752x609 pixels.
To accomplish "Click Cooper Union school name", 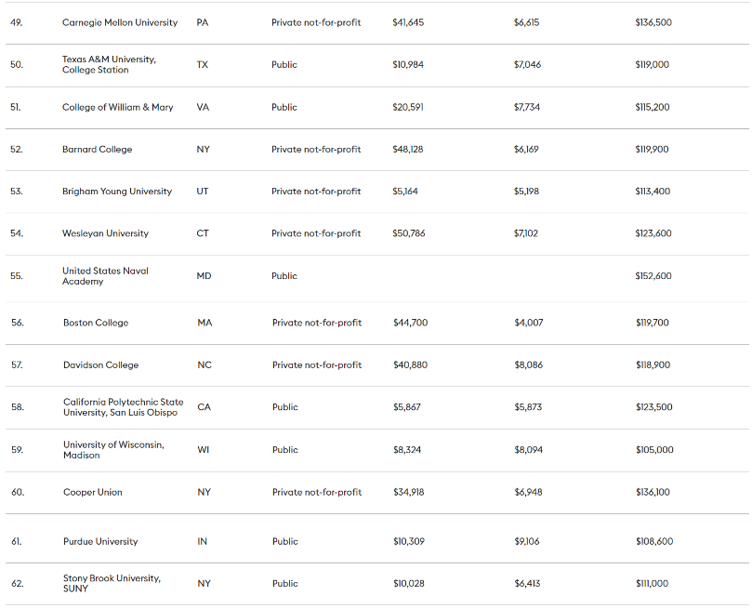I will 92,492.
